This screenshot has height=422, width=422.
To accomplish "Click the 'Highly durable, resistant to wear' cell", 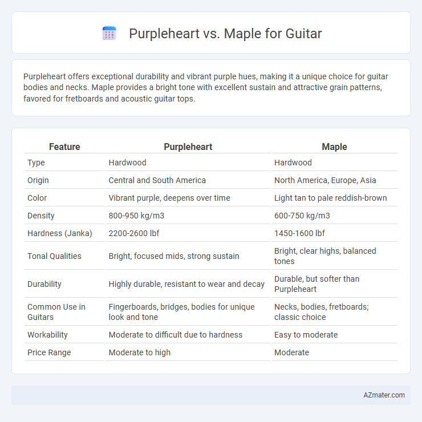I will click(x=186, y=284).
